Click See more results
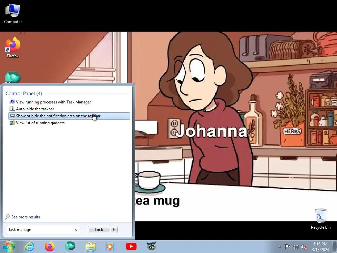This screenshot has height=253, width=337. (26, 217)
